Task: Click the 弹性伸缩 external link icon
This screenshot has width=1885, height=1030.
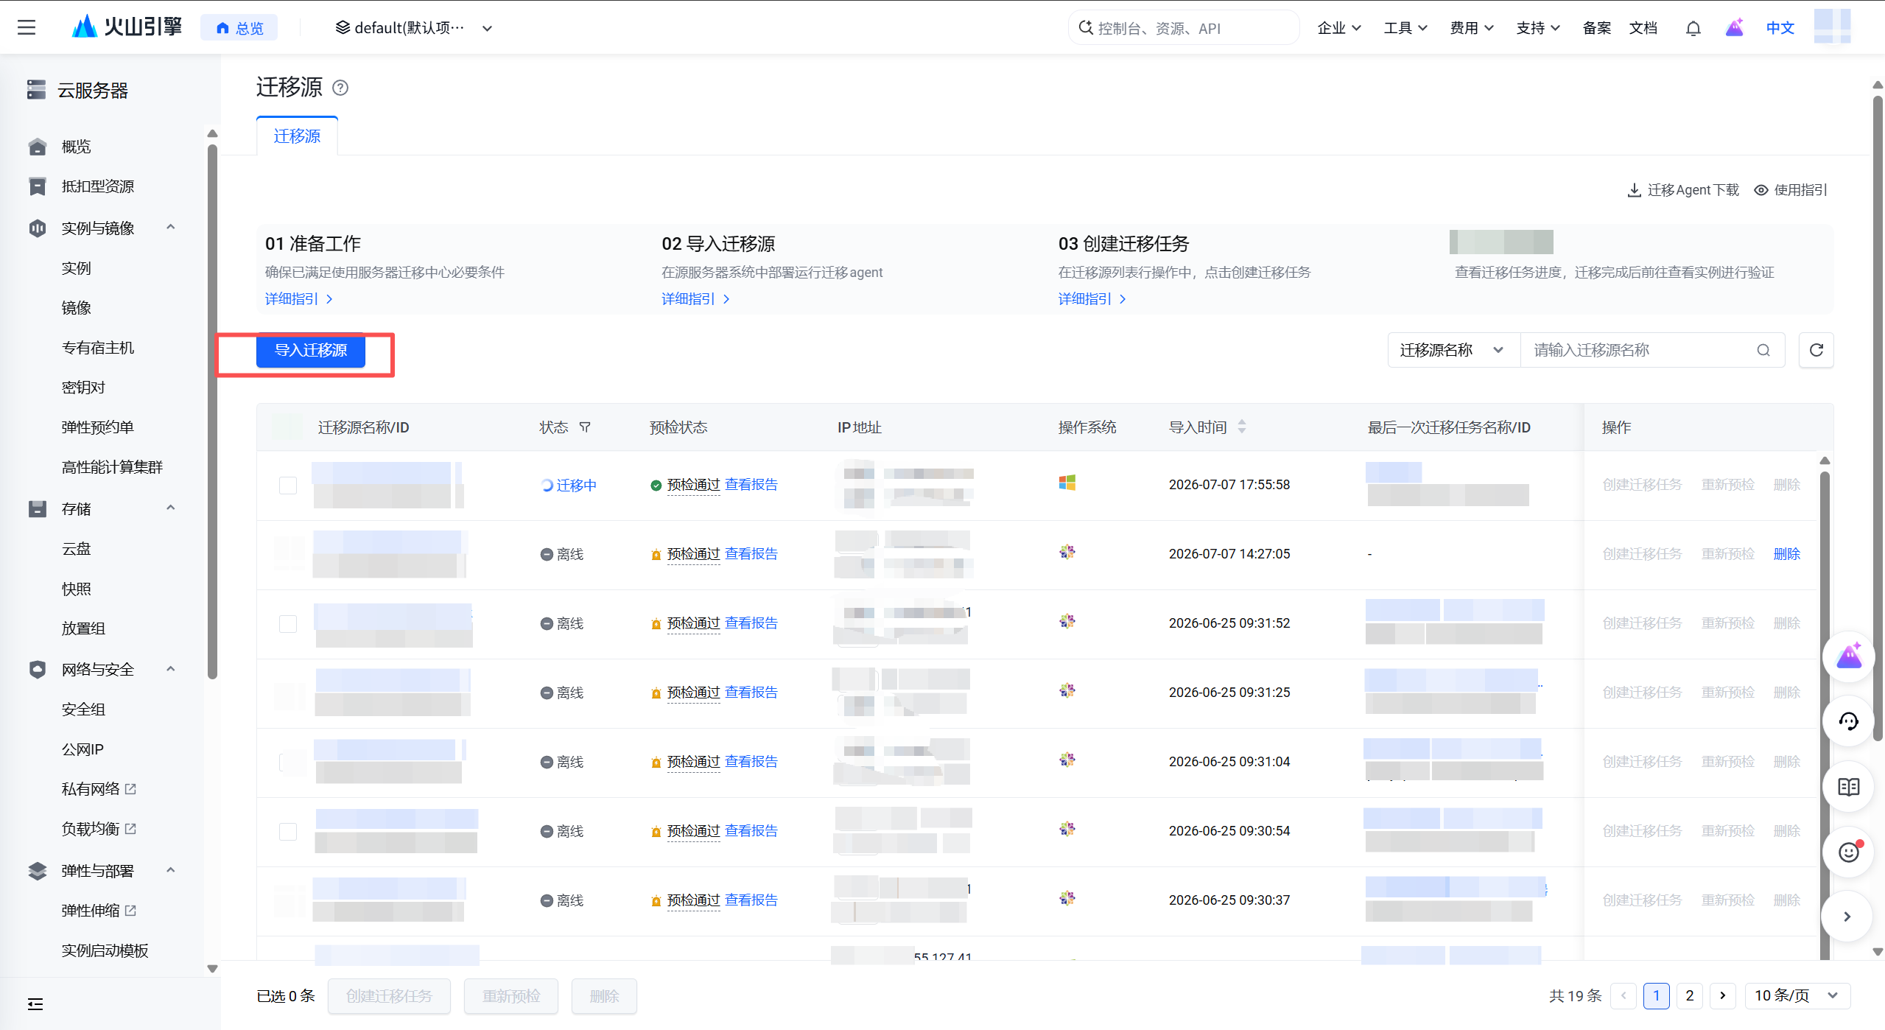Action: pyautogui.click(x=130, y=911)
